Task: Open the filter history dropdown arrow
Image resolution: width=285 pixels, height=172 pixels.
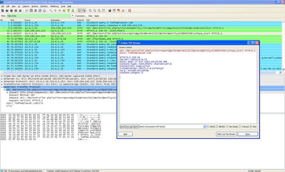Action: click(73, 16)
